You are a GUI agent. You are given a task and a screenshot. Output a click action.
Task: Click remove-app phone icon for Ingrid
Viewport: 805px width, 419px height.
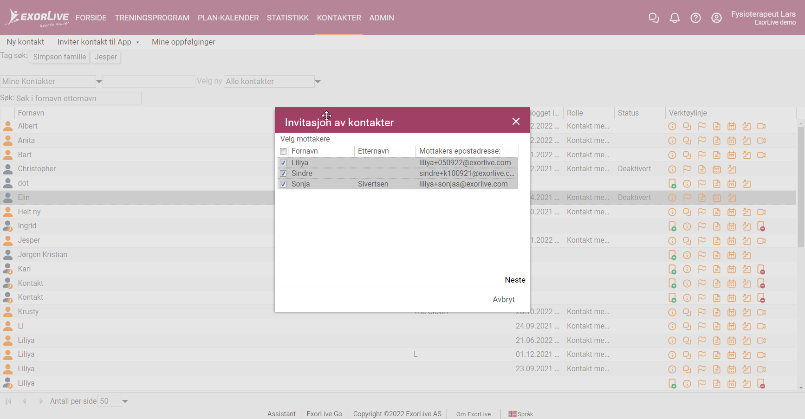click(x=761, y=226)
